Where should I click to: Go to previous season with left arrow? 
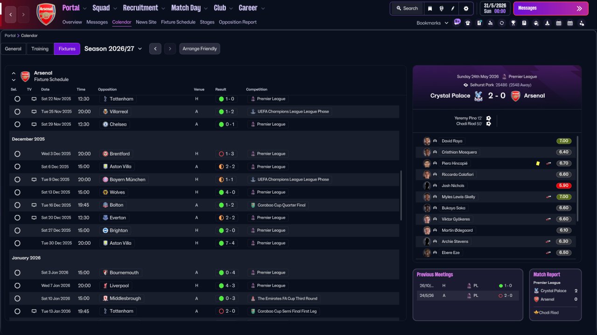click(x=155, y=49)
